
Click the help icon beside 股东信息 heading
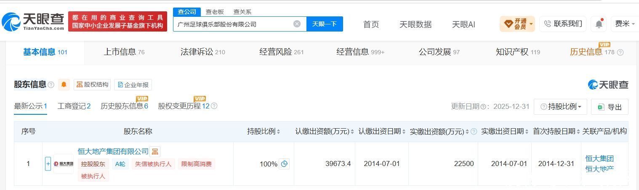[x=51, y=85]
